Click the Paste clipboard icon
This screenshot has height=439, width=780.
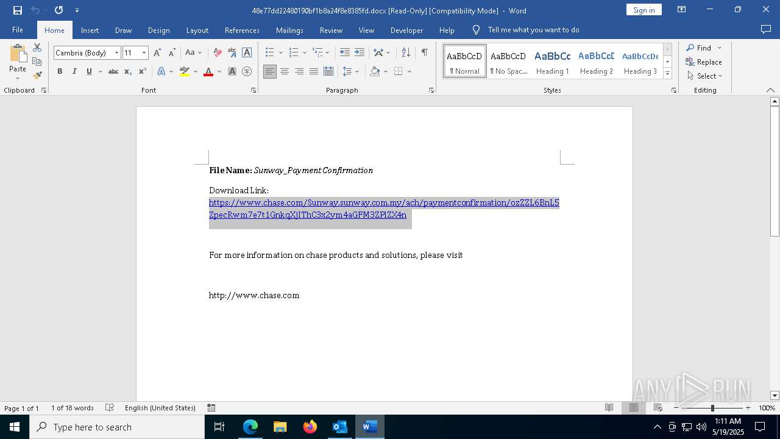click(x=18, y=55)
